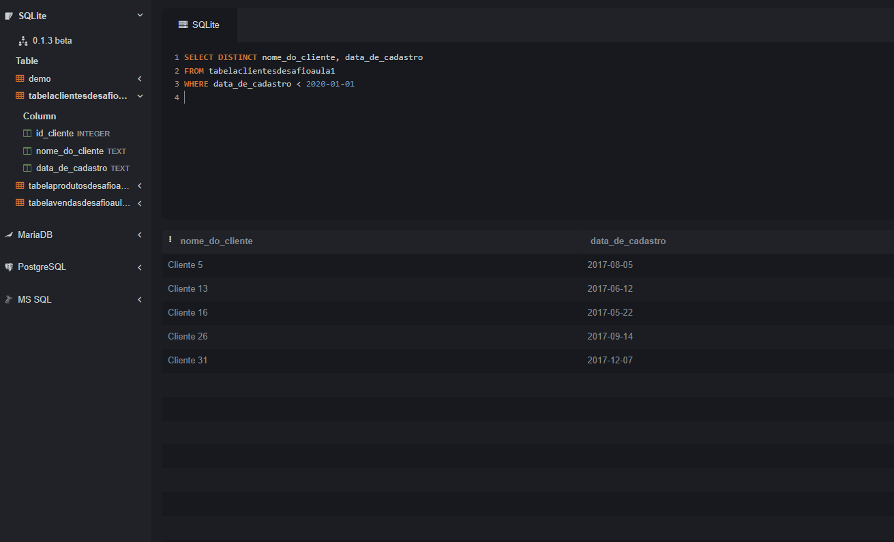Click the PostgreSQL elephant icon
This screenshot has width=894, height=542.
(9, 267)
